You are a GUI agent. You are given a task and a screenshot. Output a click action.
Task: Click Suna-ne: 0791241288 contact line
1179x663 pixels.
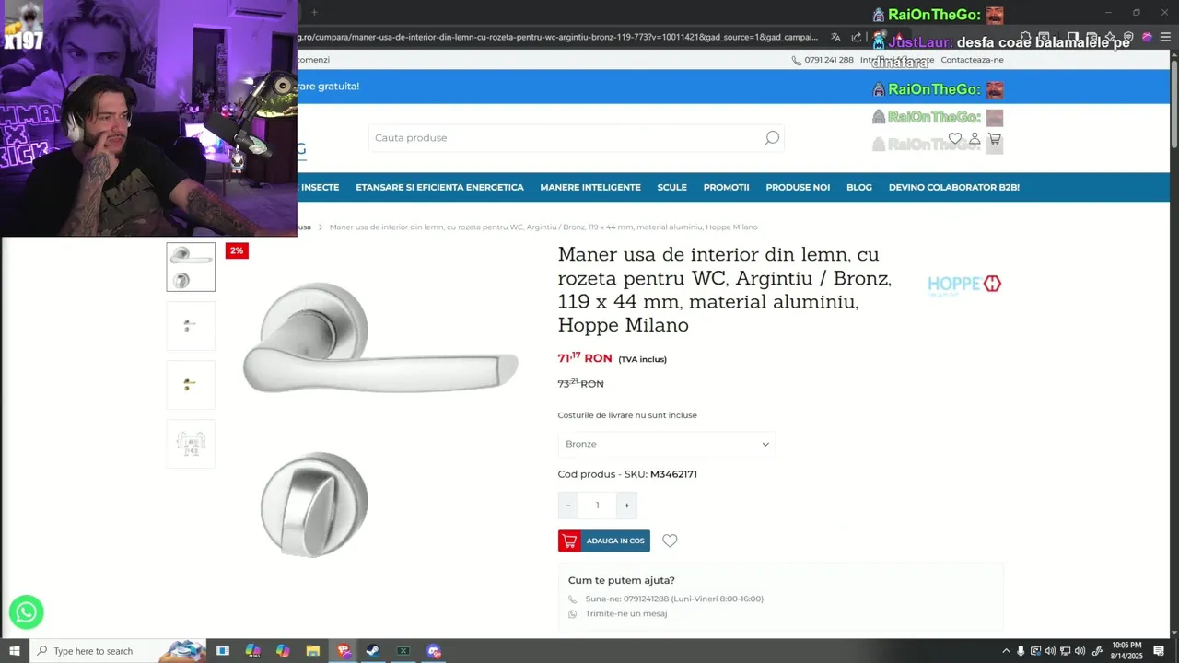674,599
